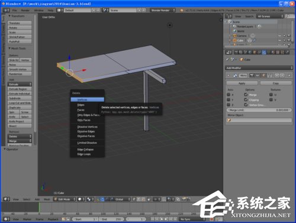This screenshot has width=296, height=223.
Task: Enable mirror Z axis checkbox
Action: [x=229, y=105]
